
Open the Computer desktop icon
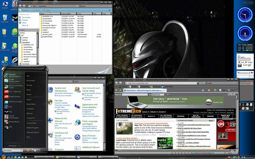point(5,5)
